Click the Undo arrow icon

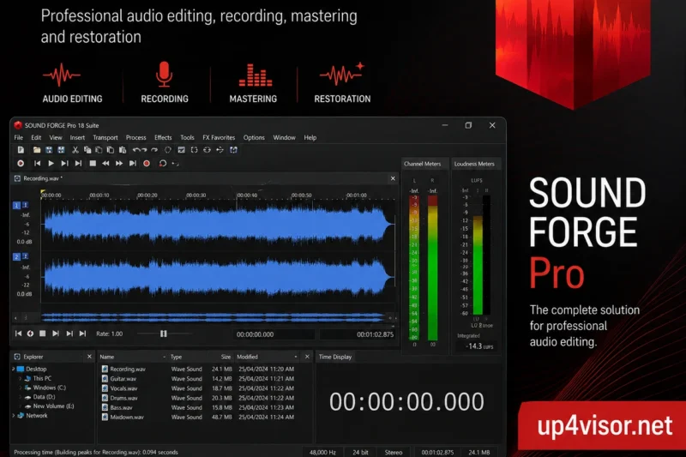[x=136, y=150]
